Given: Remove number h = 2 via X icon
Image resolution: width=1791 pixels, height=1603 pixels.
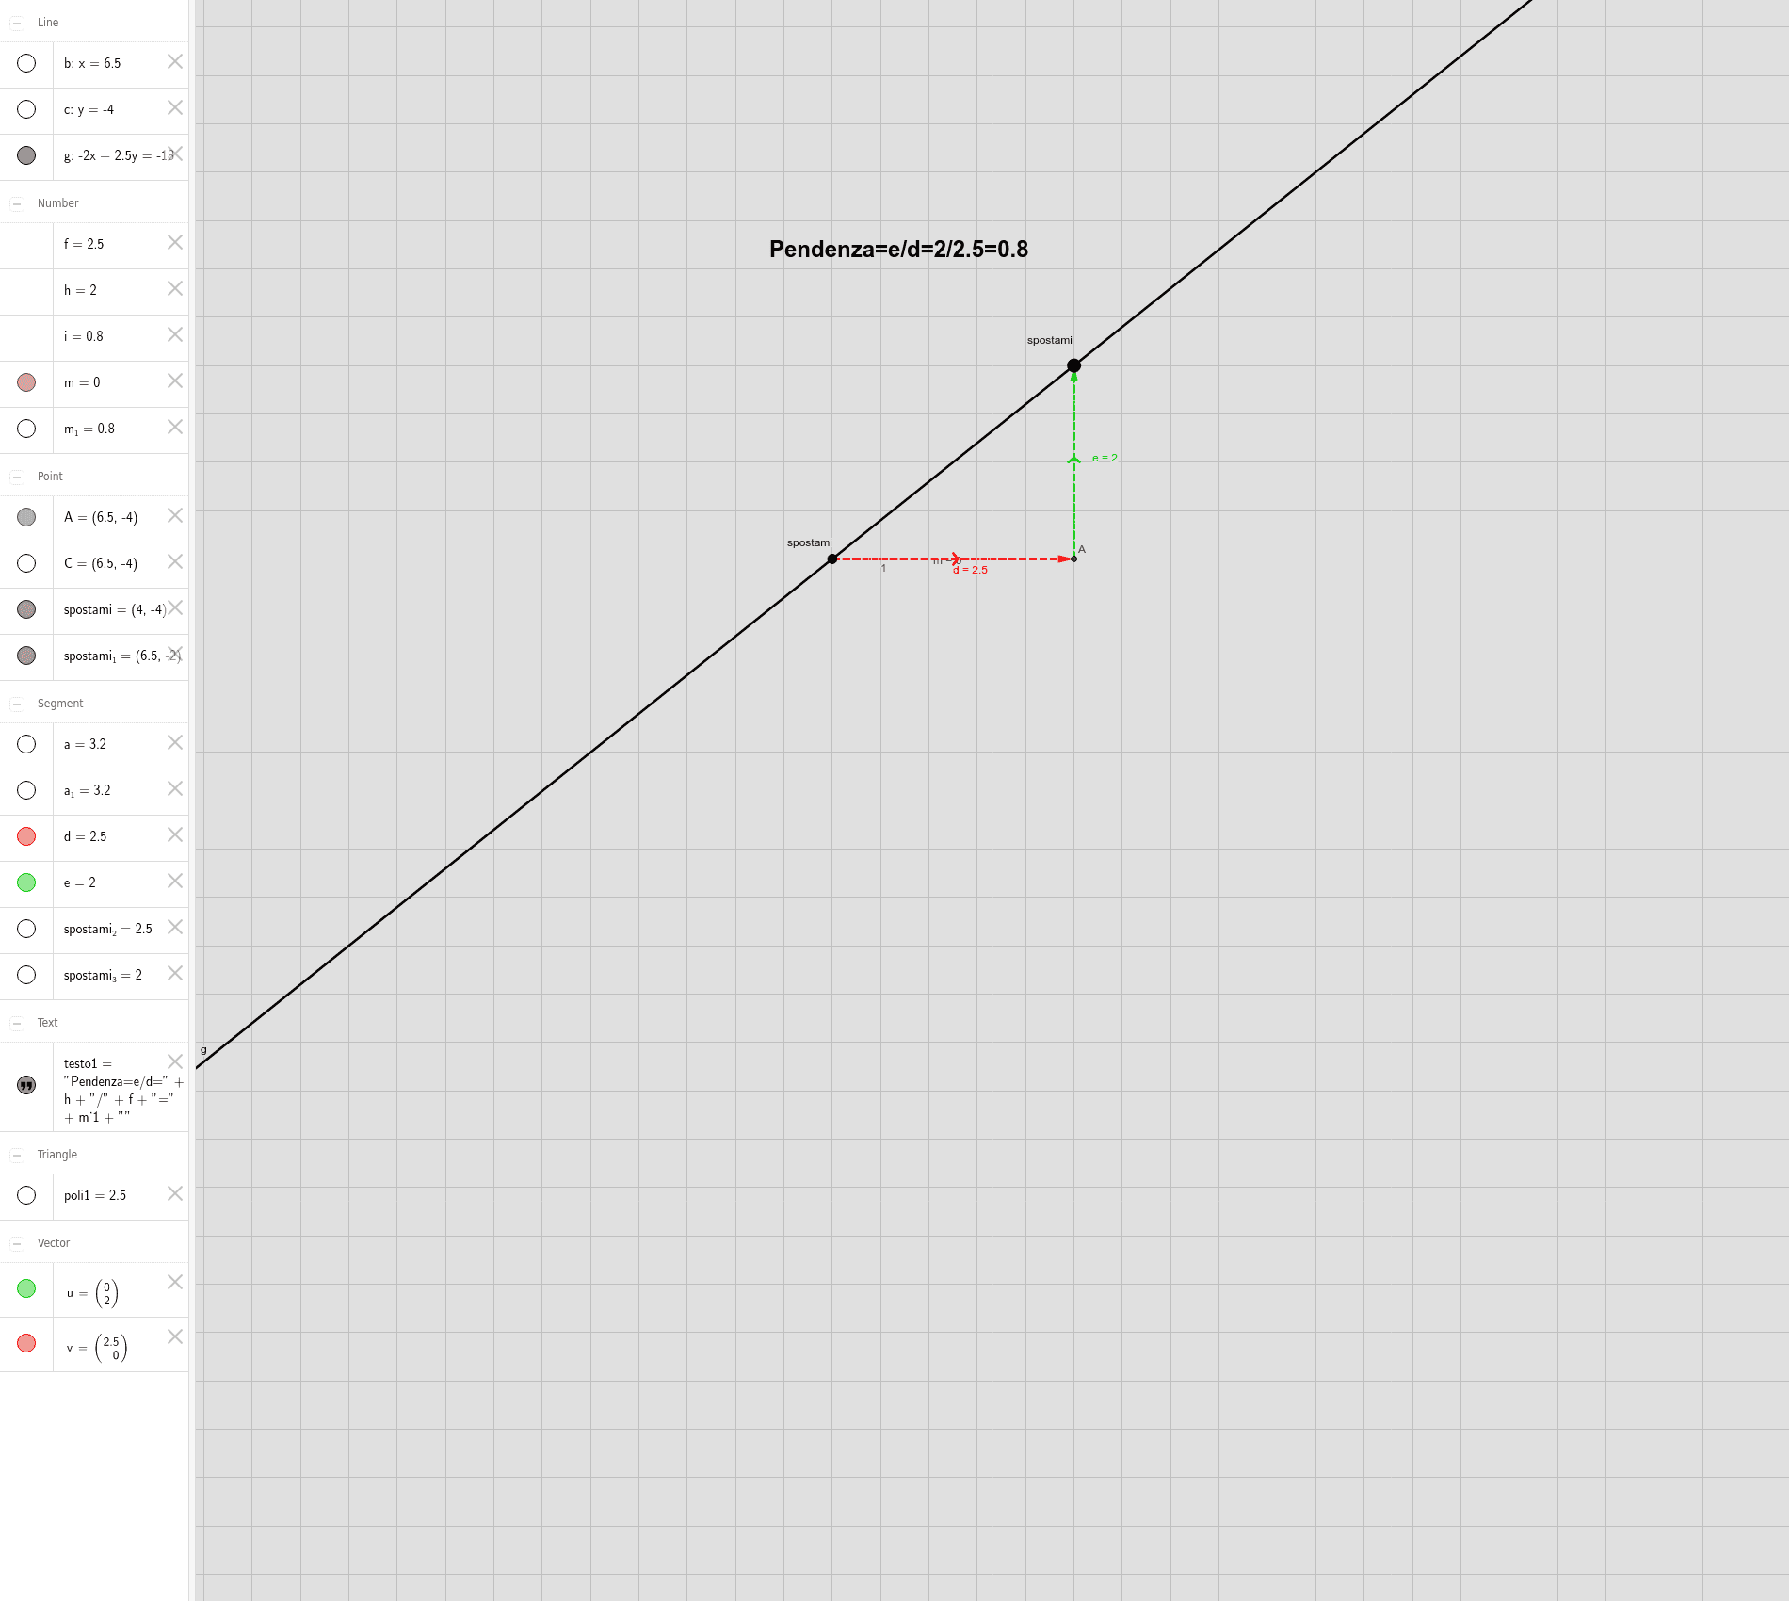Looking at the screenshot, I should 175,288.
